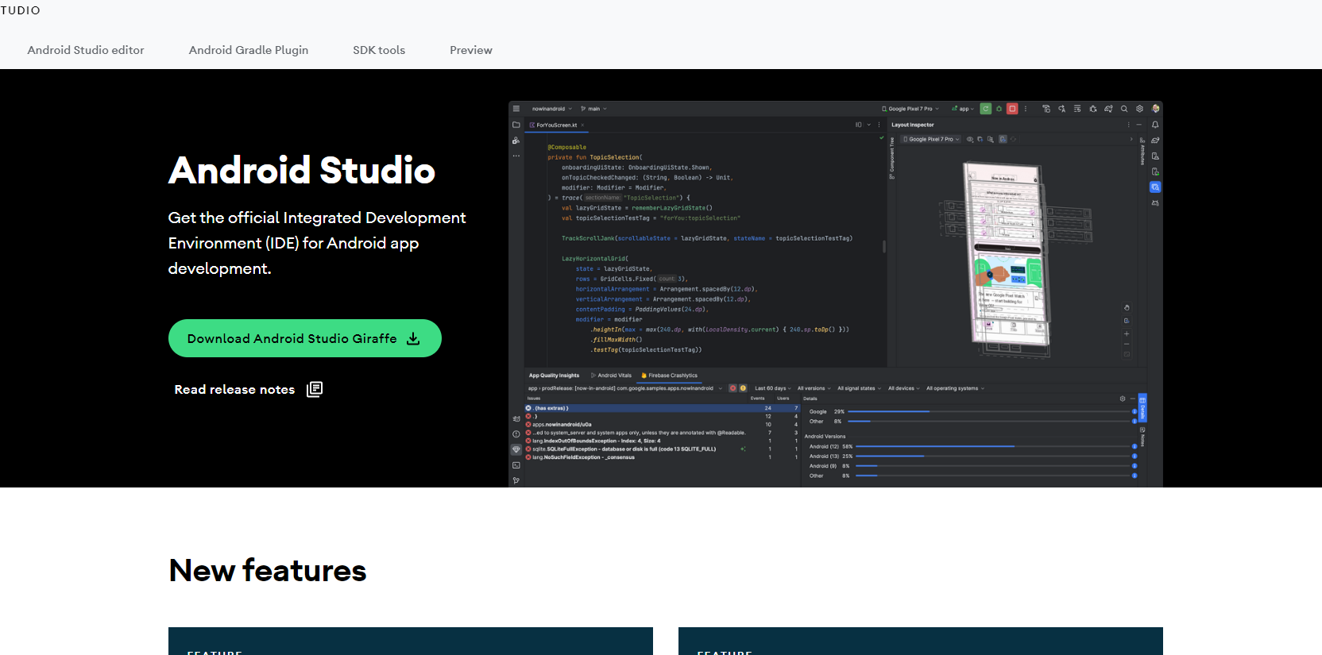
Task: Switch to the Firebase Crashlytics tab
Action: (x=670, y=376)
